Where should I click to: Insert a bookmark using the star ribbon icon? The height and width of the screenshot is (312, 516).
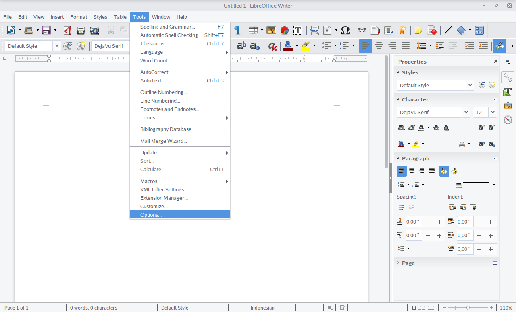(402, 30)
